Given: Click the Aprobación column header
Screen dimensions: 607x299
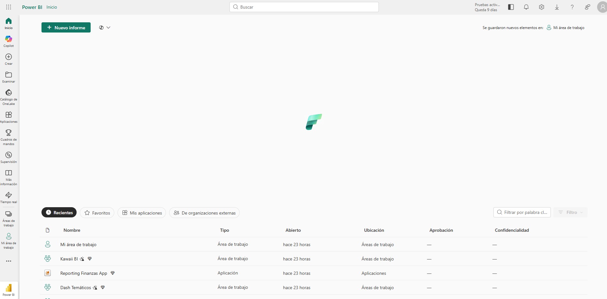Looking at the screenshot, I should coord(441,230).
